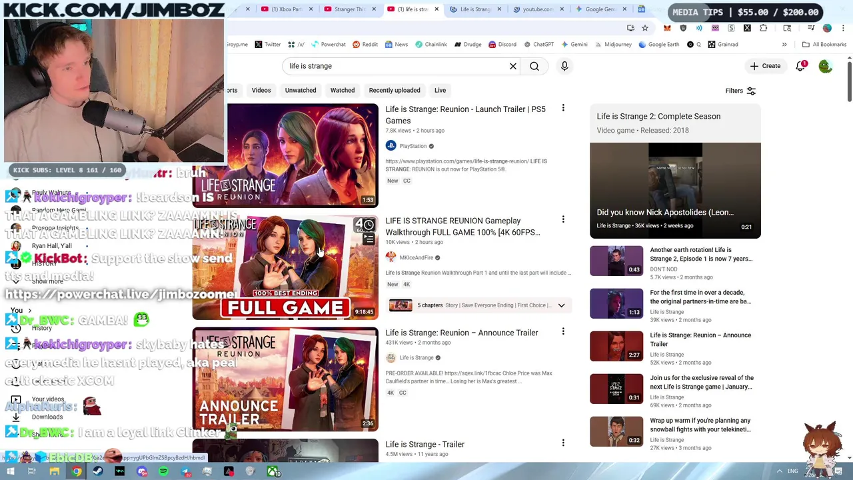Open Telegram from the taskbar
Image resolution: width=853 pixels, height=480 pixels.
tap(185, 471)
